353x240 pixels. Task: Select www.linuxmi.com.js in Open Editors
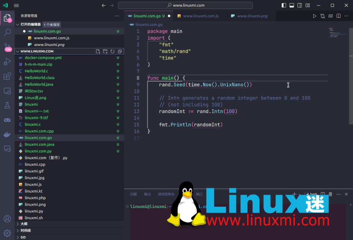point(69,38)
